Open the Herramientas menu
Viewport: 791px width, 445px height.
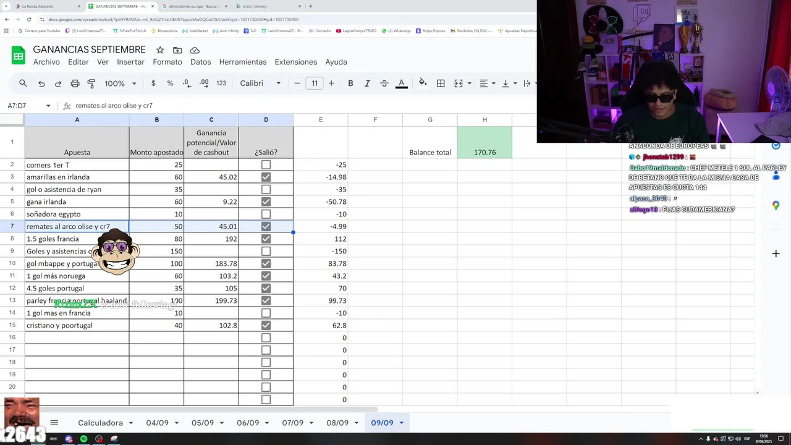point(243,62)
